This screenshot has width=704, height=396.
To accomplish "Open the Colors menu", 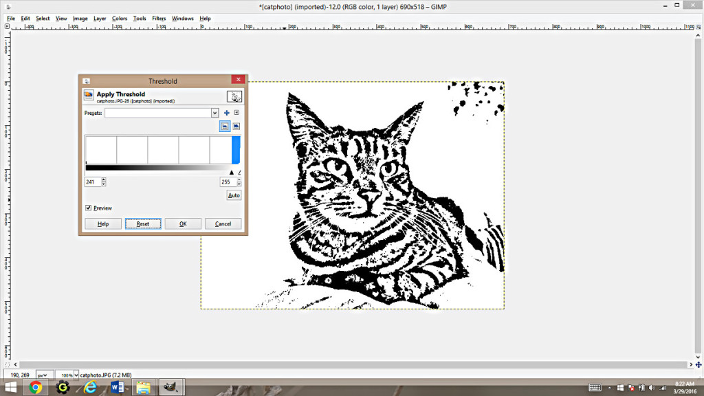I will pyautogui.click(x=119, y=19).
